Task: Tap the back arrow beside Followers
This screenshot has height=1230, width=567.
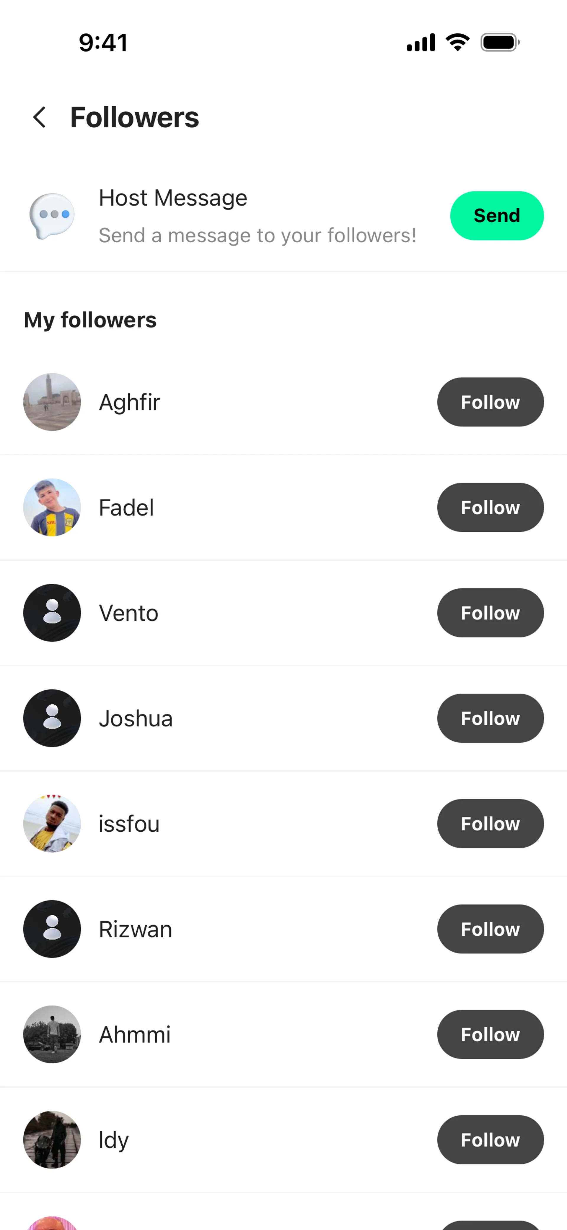Action: tap(40, 117)
